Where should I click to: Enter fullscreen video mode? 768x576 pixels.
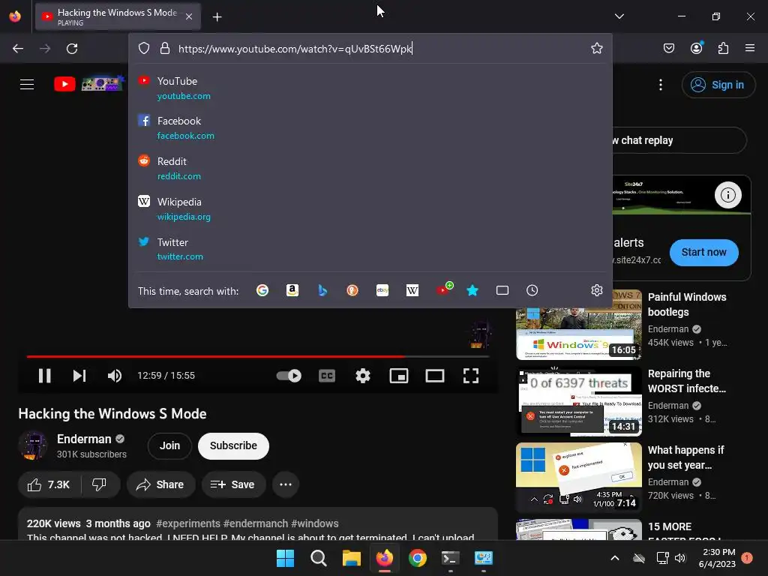click(x=471, y=376)
